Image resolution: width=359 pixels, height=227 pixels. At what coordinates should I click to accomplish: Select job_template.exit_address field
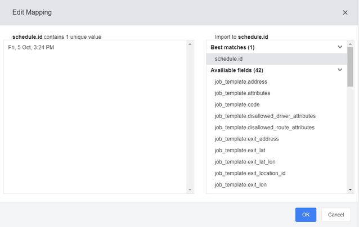[246, 139]
